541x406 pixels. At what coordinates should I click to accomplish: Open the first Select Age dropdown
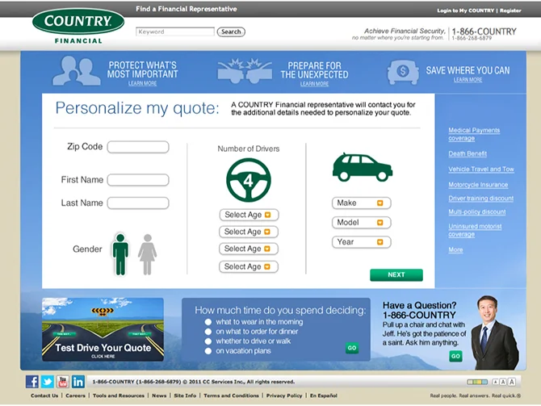point(249,215)
